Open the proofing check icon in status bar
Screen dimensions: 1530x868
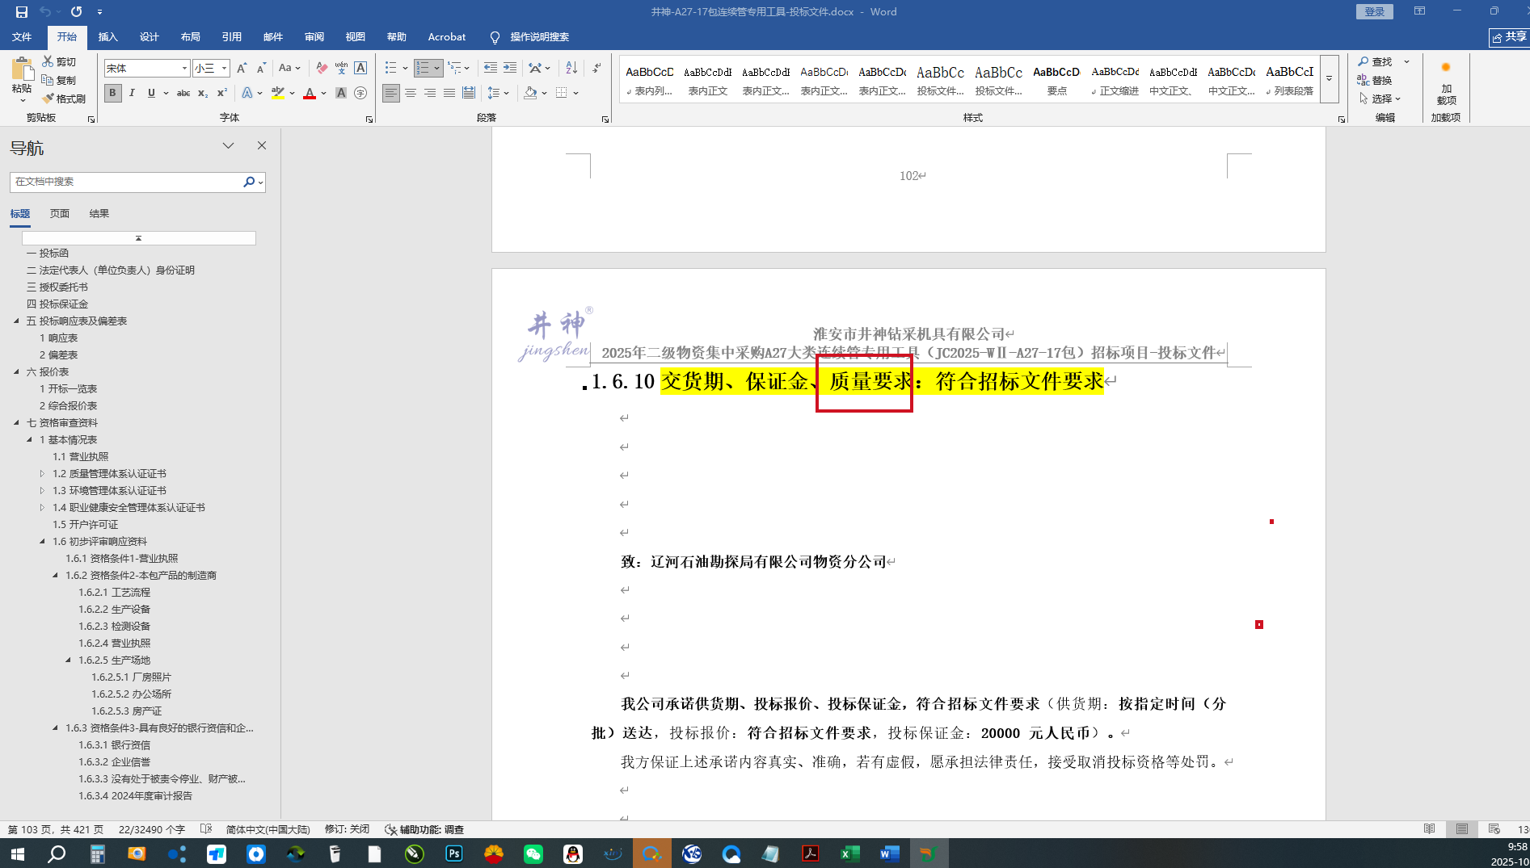click(206, 829)
